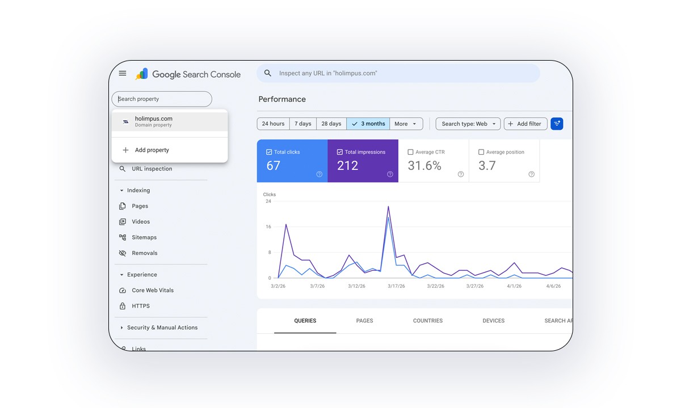
Task: Click the Search property field
Action: pos(162,99)
